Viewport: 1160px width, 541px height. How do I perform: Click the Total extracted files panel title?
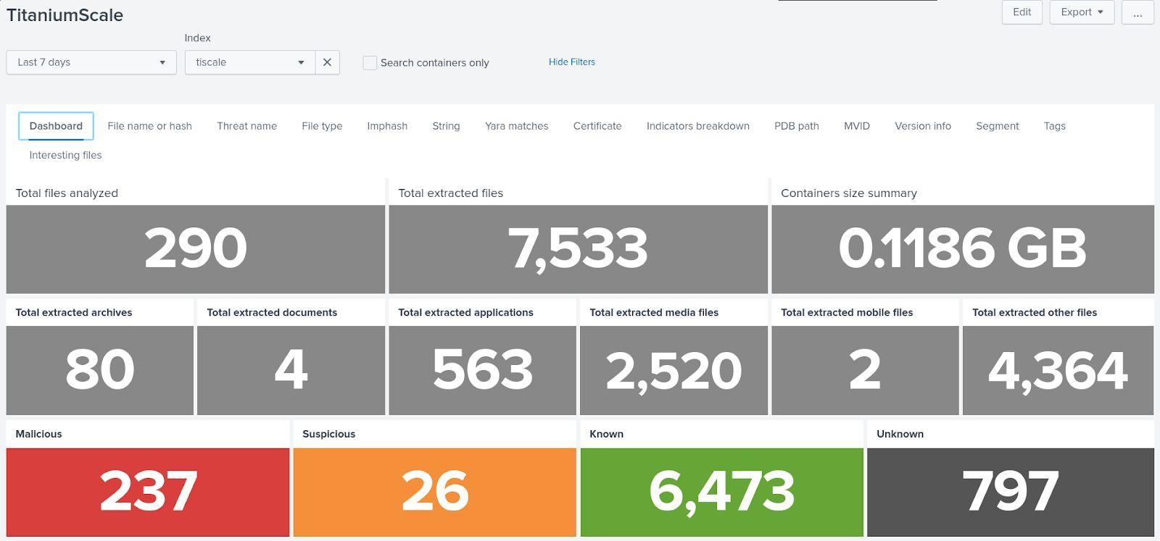pyautogui.click(x=450, y=193)
